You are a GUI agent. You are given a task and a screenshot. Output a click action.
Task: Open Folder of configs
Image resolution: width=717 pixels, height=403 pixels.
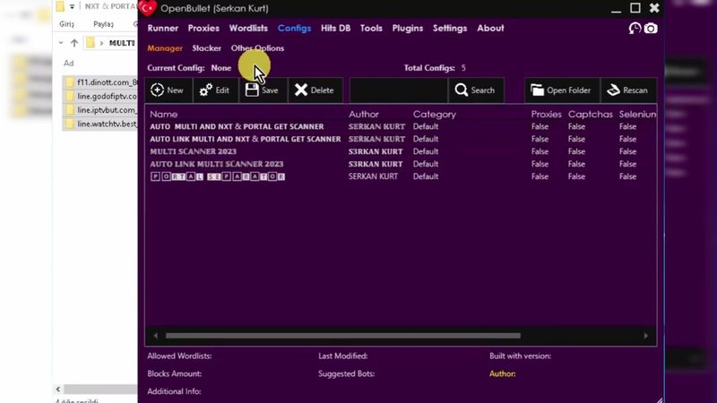[562, 90]
